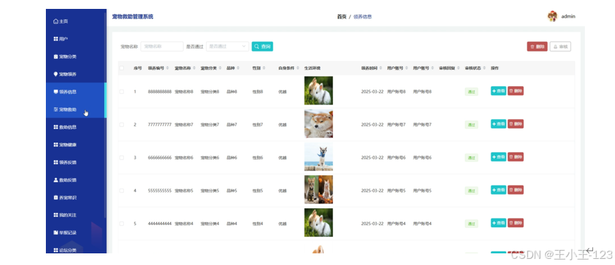
Task: Open the kittens photo in row 4
Action: click(318, 190)
